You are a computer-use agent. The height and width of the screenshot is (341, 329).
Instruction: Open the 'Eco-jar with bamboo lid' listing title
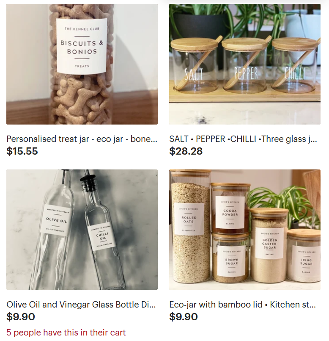pyautogui.click(x=243, y=305)
